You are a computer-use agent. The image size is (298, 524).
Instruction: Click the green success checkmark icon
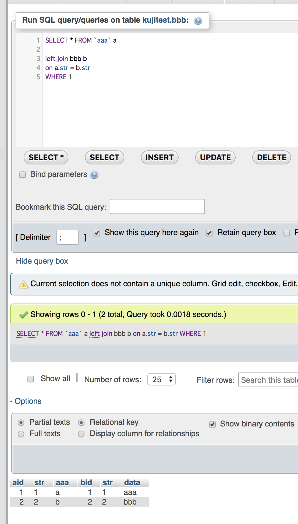click(x=24, y=315)
